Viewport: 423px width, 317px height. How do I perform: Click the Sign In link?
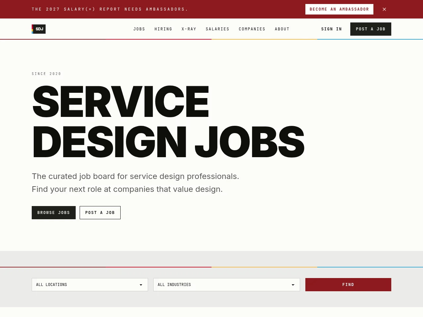click(331, 29)
